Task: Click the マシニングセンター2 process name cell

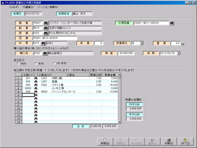Action: (71, 92)
